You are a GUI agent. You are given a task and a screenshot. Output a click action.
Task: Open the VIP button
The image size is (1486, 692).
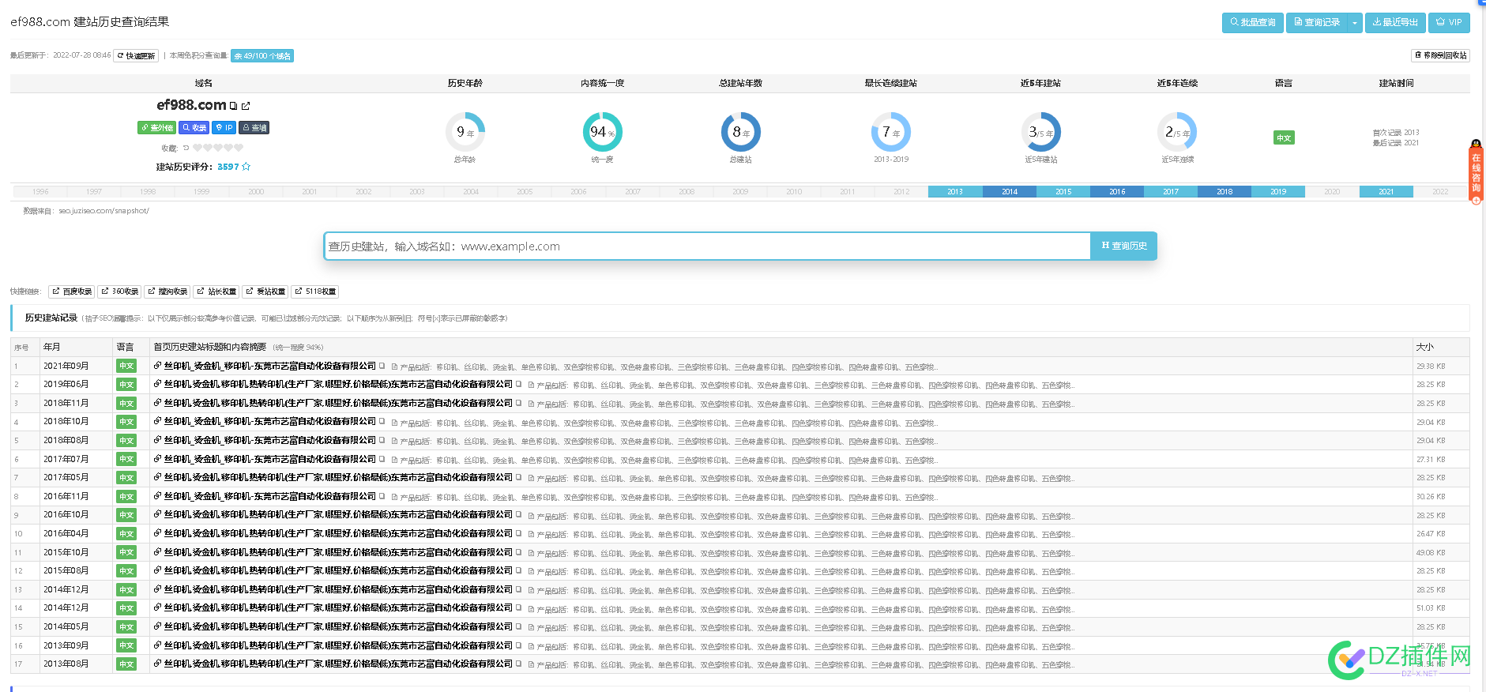tap(1449, 22)
